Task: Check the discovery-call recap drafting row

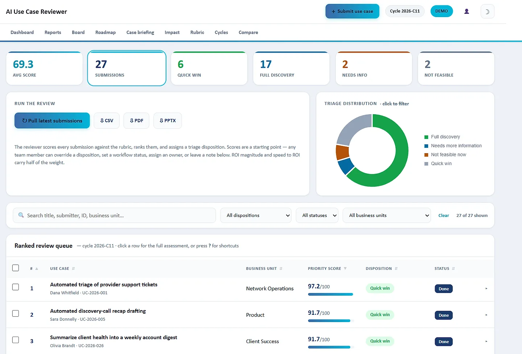Action: (x=16, y=314)
